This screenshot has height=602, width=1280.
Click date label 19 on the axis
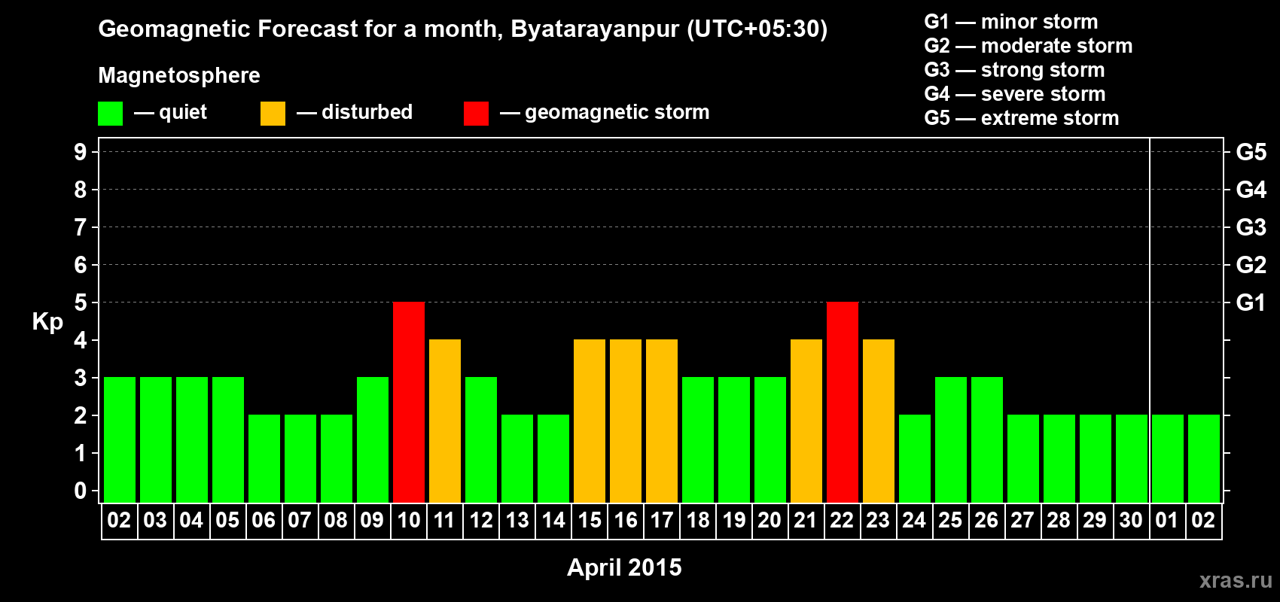tap(733, 521)
